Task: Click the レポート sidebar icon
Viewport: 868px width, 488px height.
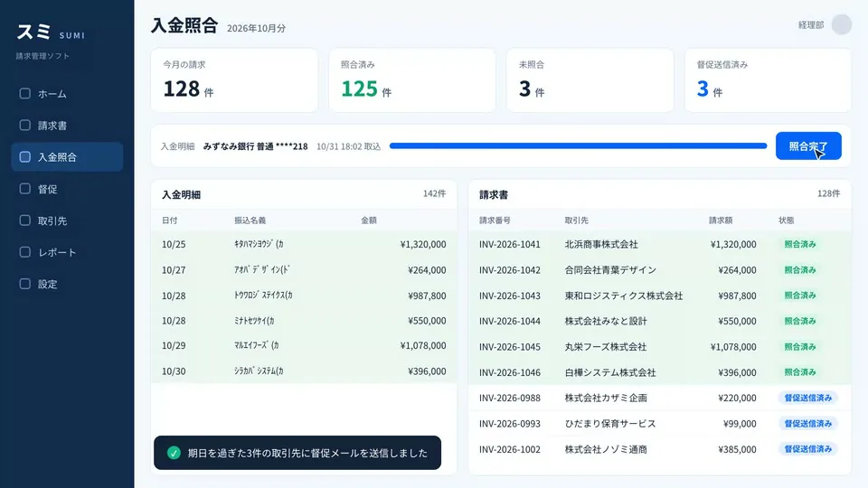Action: pyautogui.click(x=25, y=252)
